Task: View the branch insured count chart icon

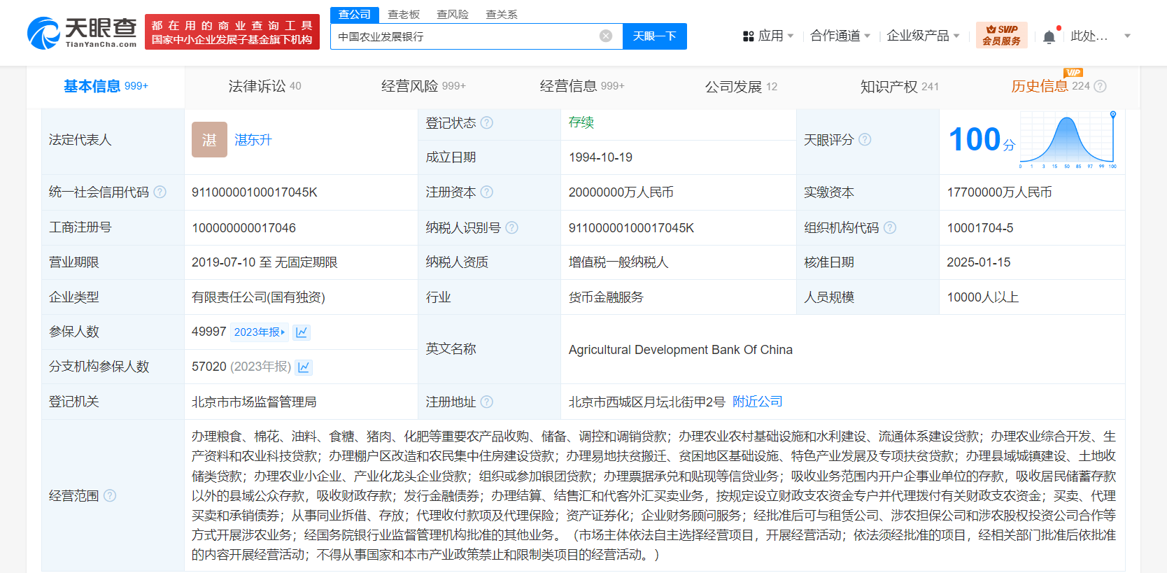Action: [304, 367]
